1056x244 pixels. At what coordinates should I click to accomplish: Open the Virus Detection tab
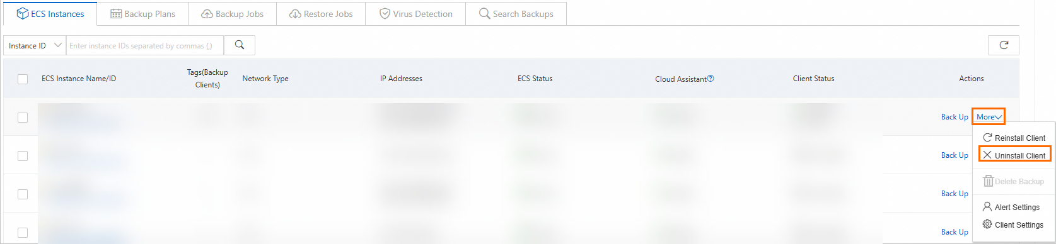[415, 14]
